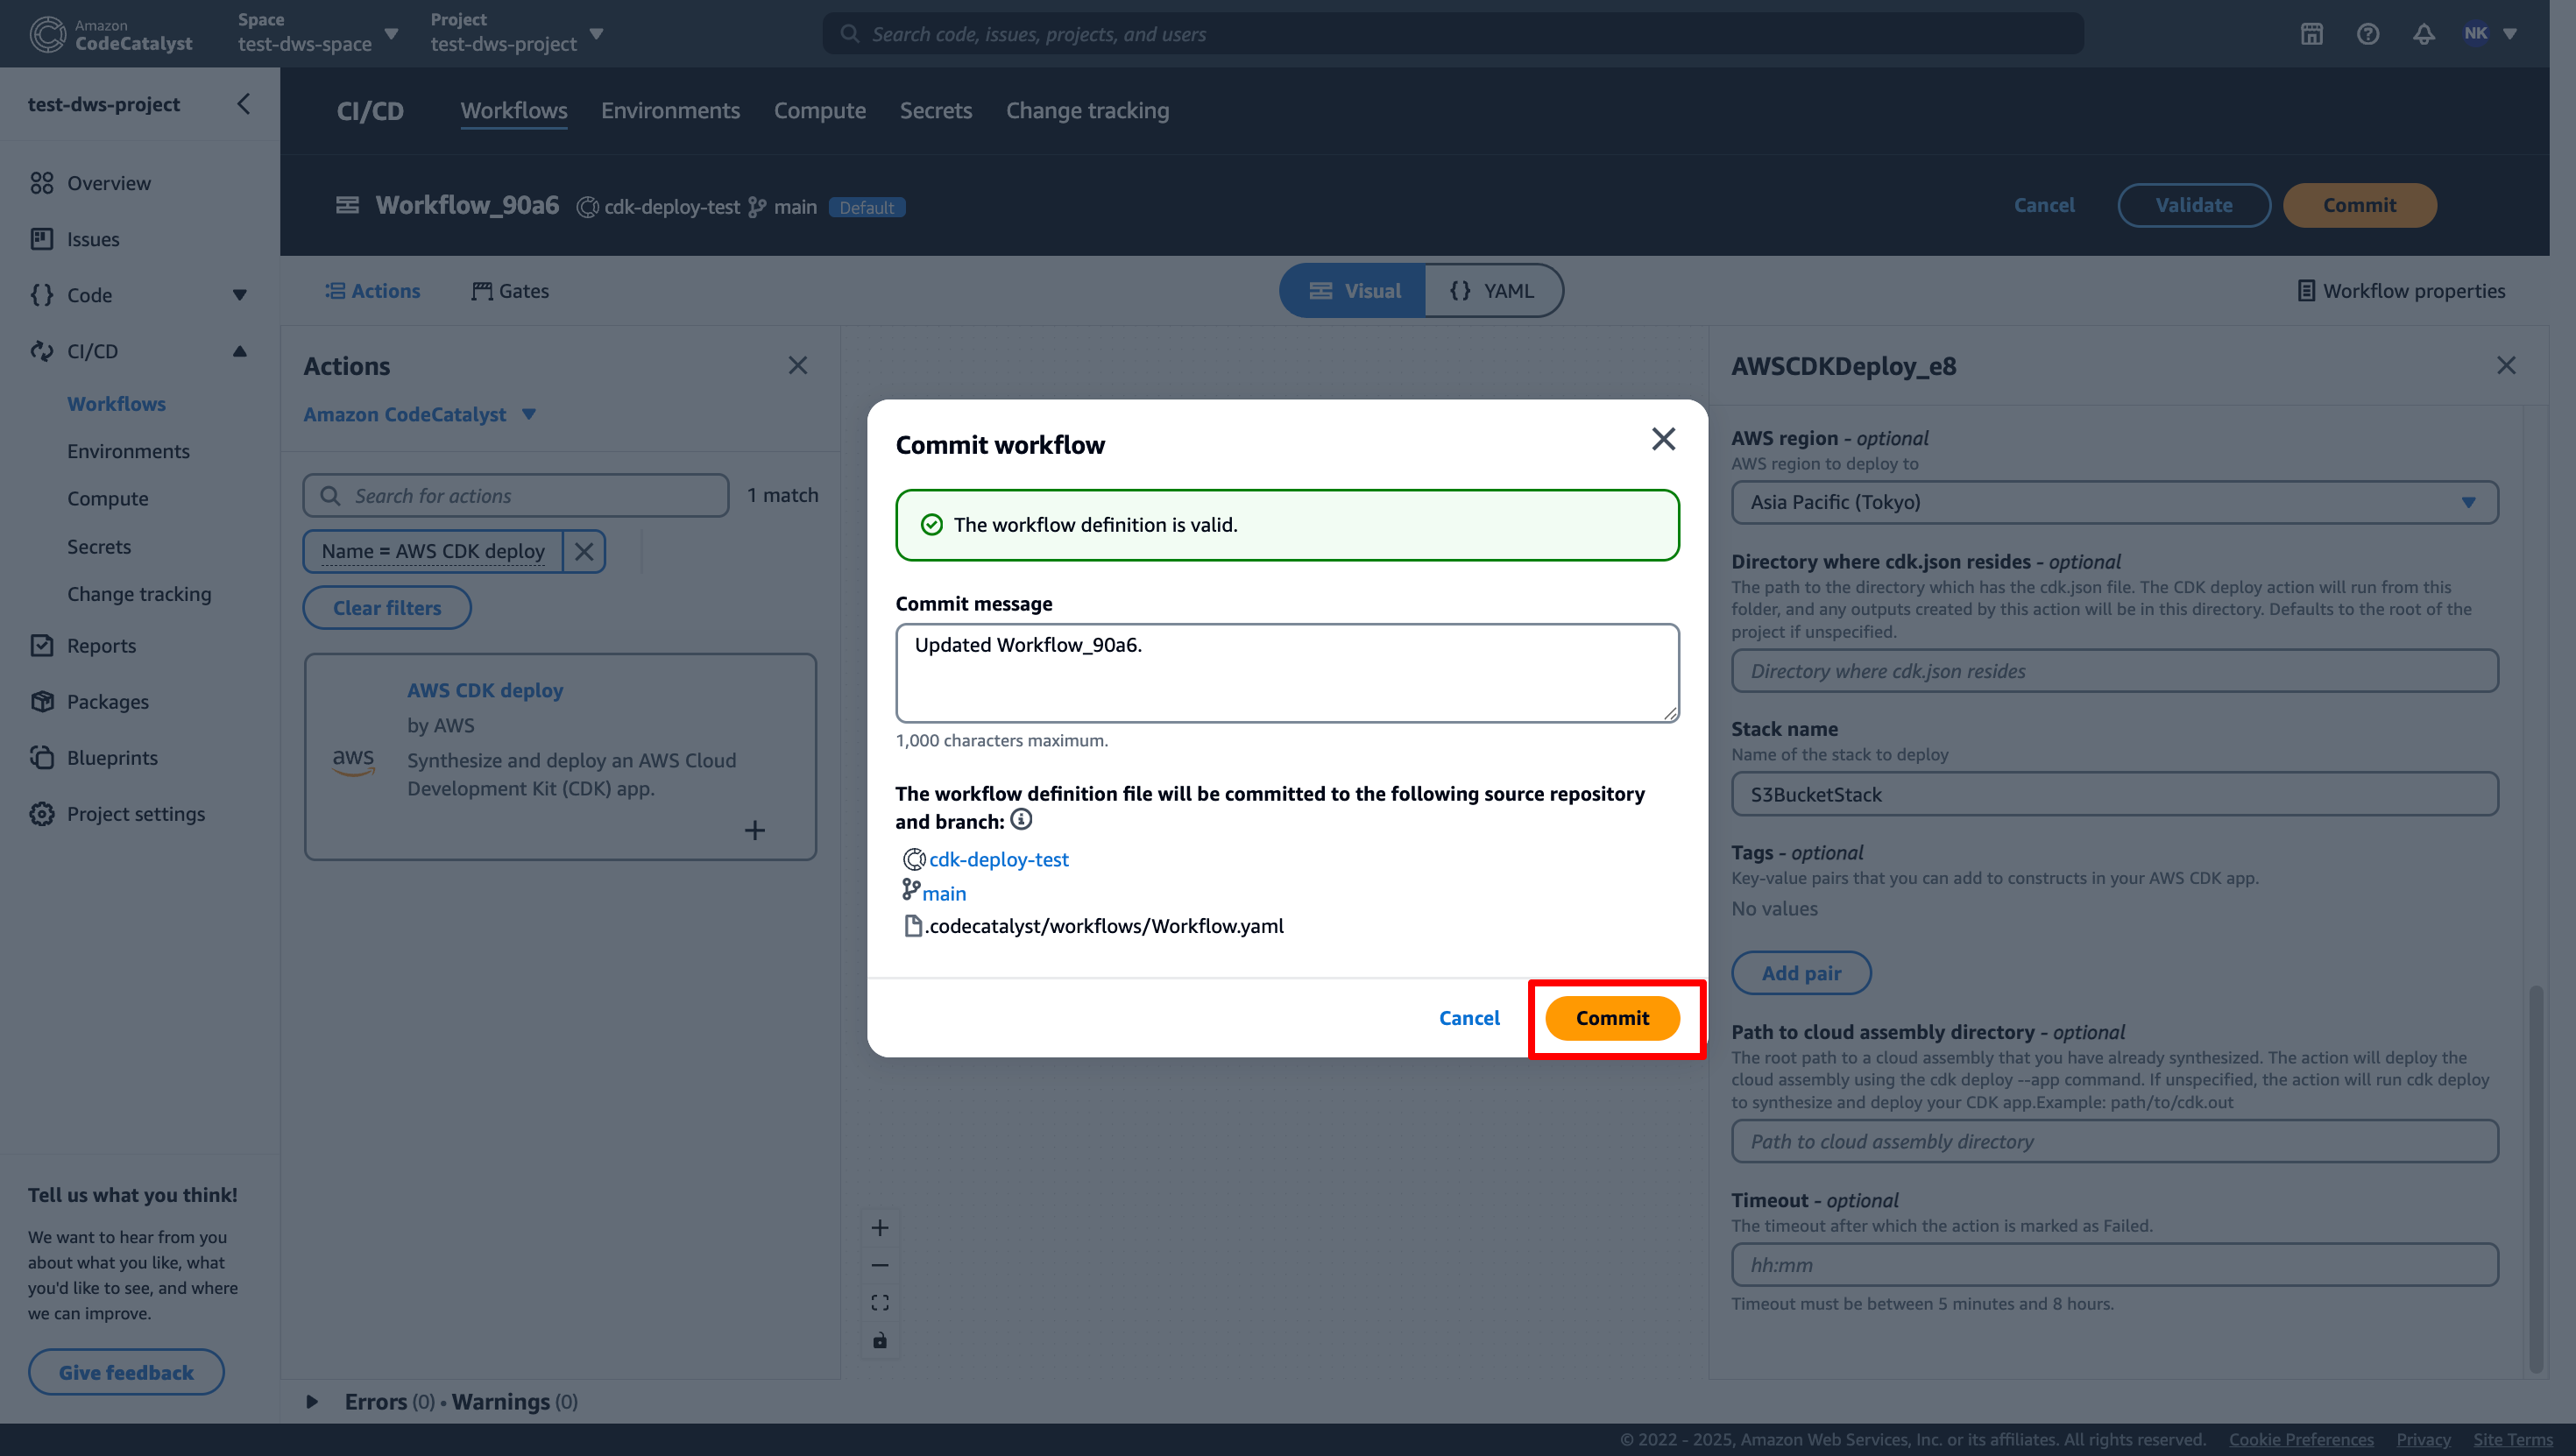Zoom in on the workflow canvas
This screenshot has height=1456, width=2576.
tap(879, 1227)
